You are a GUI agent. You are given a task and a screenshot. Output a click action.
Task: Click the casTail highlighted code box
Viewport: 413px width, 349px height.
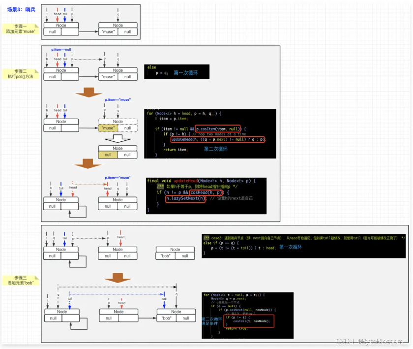pyautogui.click(x=249, y=321)
